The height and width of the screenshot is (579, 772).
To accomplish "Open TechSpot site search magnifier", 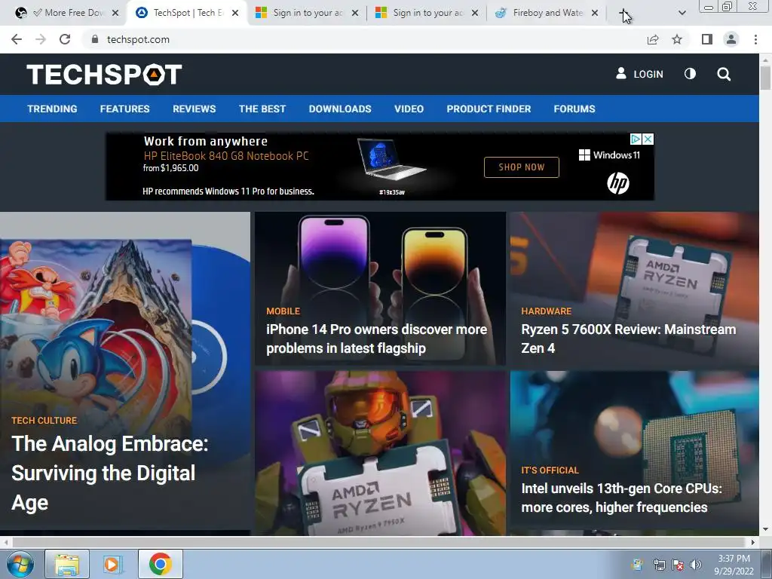I will pos(724,74).
